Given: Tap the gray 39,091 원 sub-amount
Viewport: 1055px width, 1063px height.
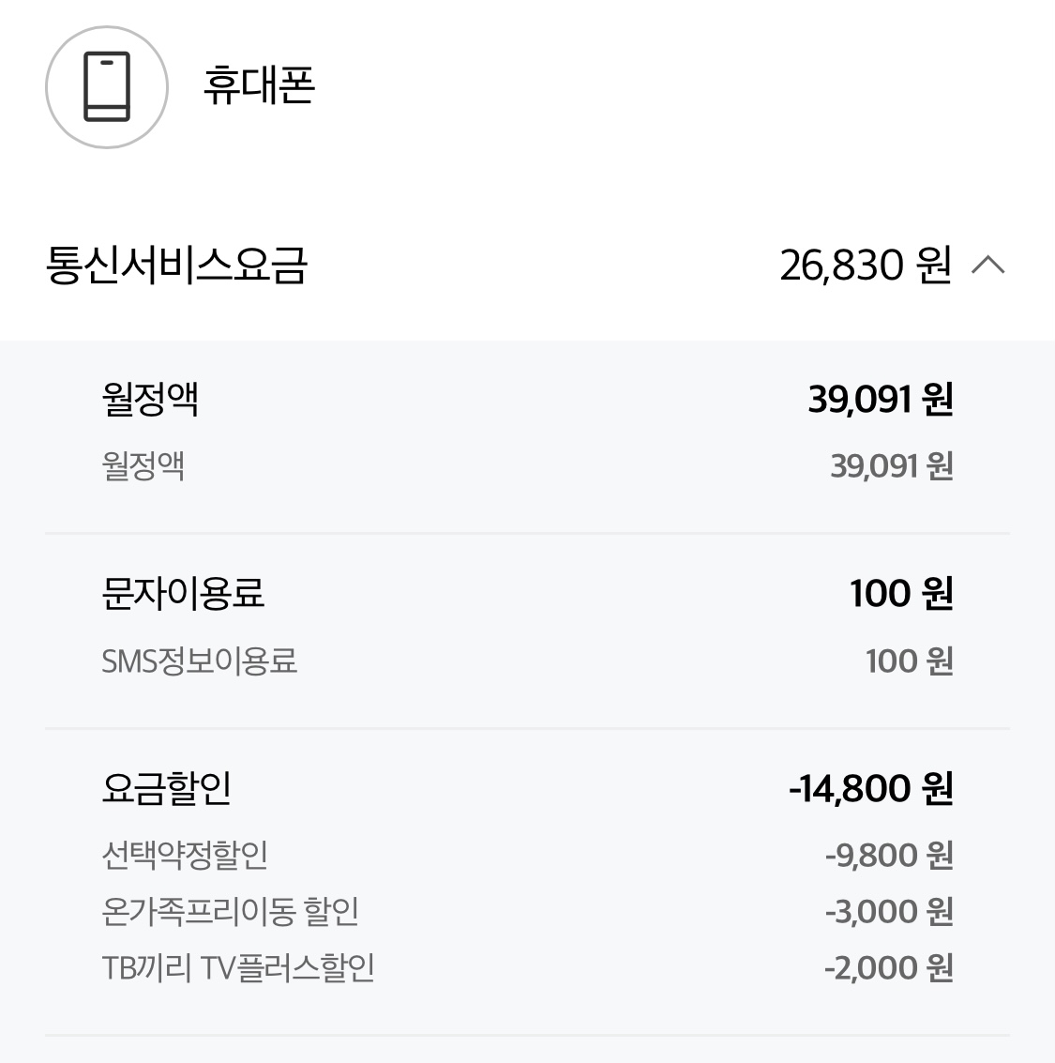Looking at the screenshot, I should click(891, 465).
